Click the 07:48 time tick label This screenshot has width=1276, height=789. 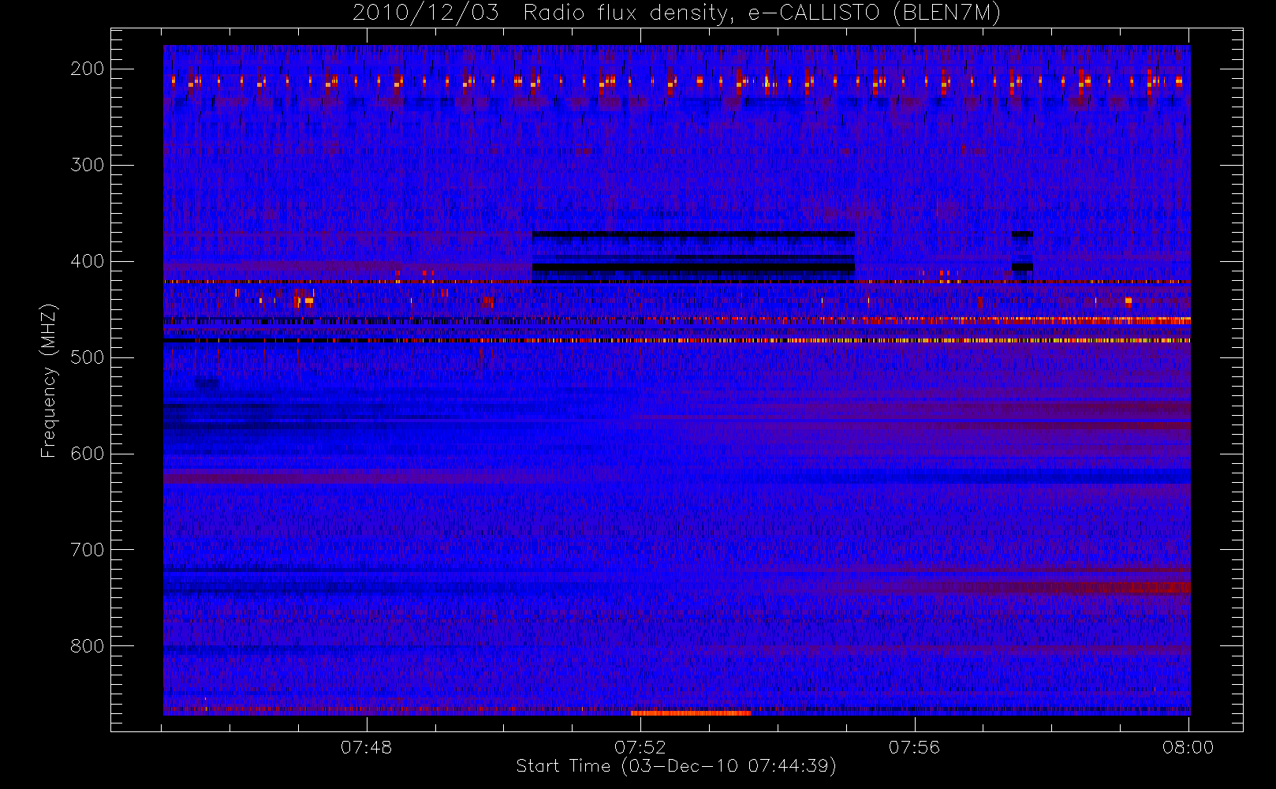point(366,747)
